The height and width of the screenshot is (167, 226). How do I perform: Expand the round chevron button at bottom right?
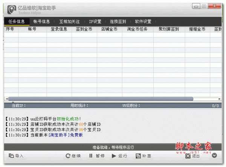(x=214, y=156)
